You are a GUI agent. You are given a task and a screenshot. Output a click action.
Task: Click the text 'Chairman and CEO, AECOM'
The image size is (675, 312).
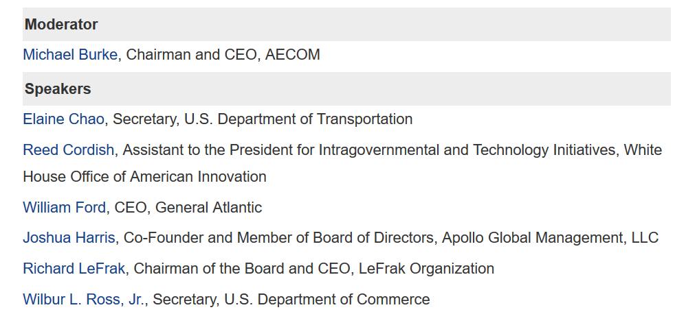pos(223,55)
